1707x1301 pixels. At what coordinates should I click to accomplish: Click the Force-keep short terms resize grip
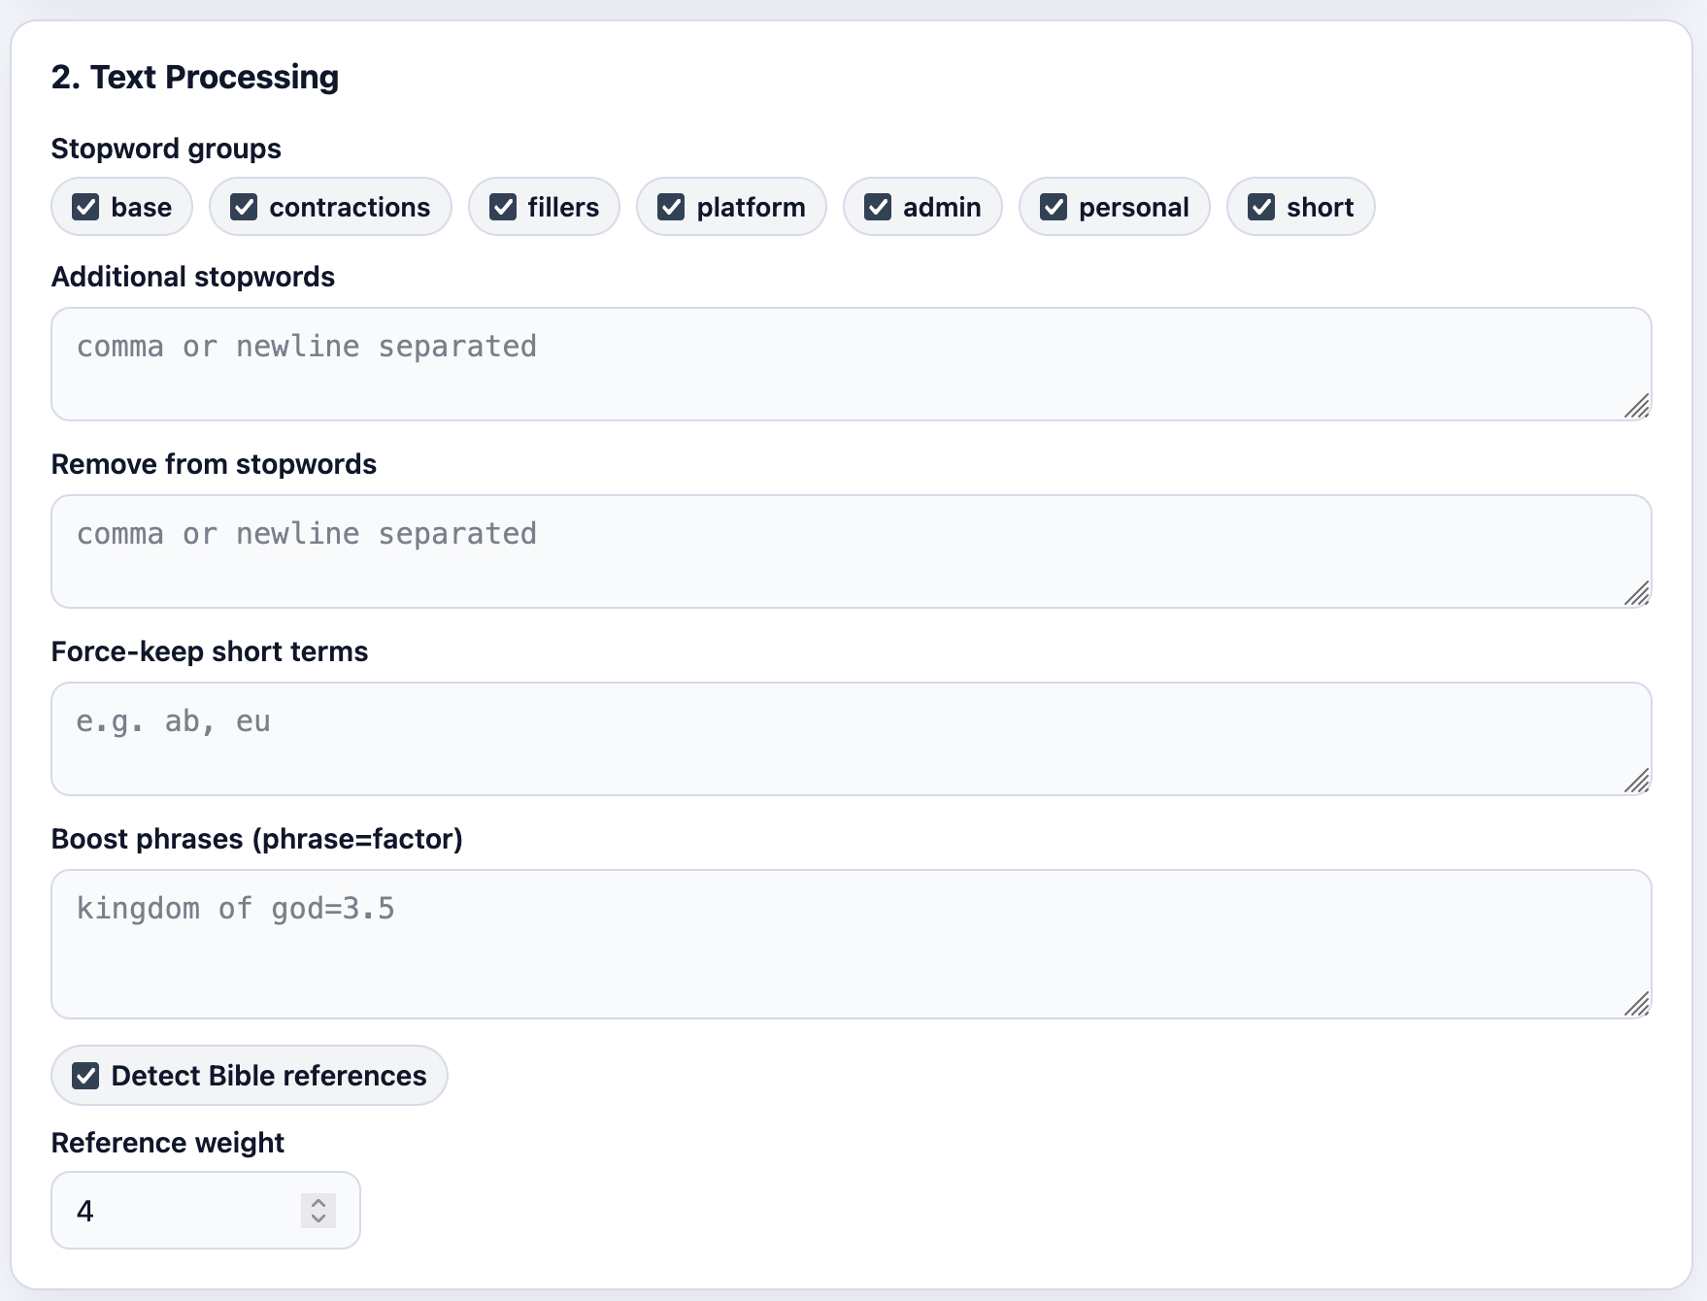(1637, 781)
